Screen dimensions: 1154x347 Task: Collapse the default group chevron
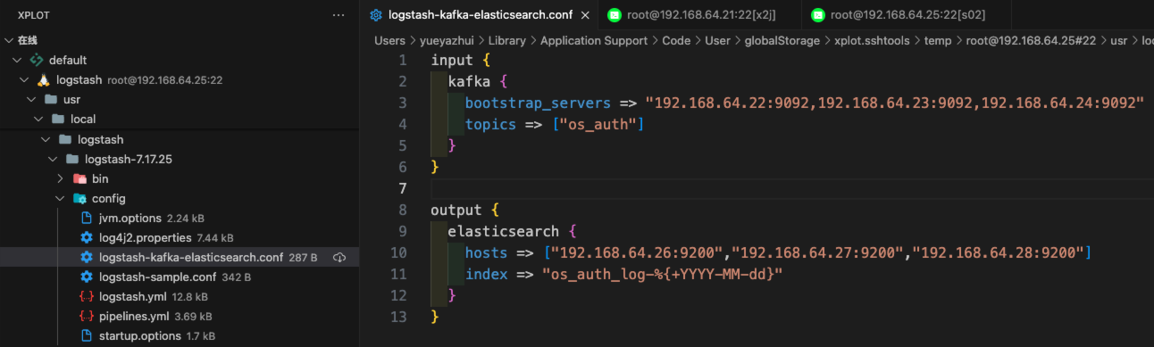[x=16, y=60]
